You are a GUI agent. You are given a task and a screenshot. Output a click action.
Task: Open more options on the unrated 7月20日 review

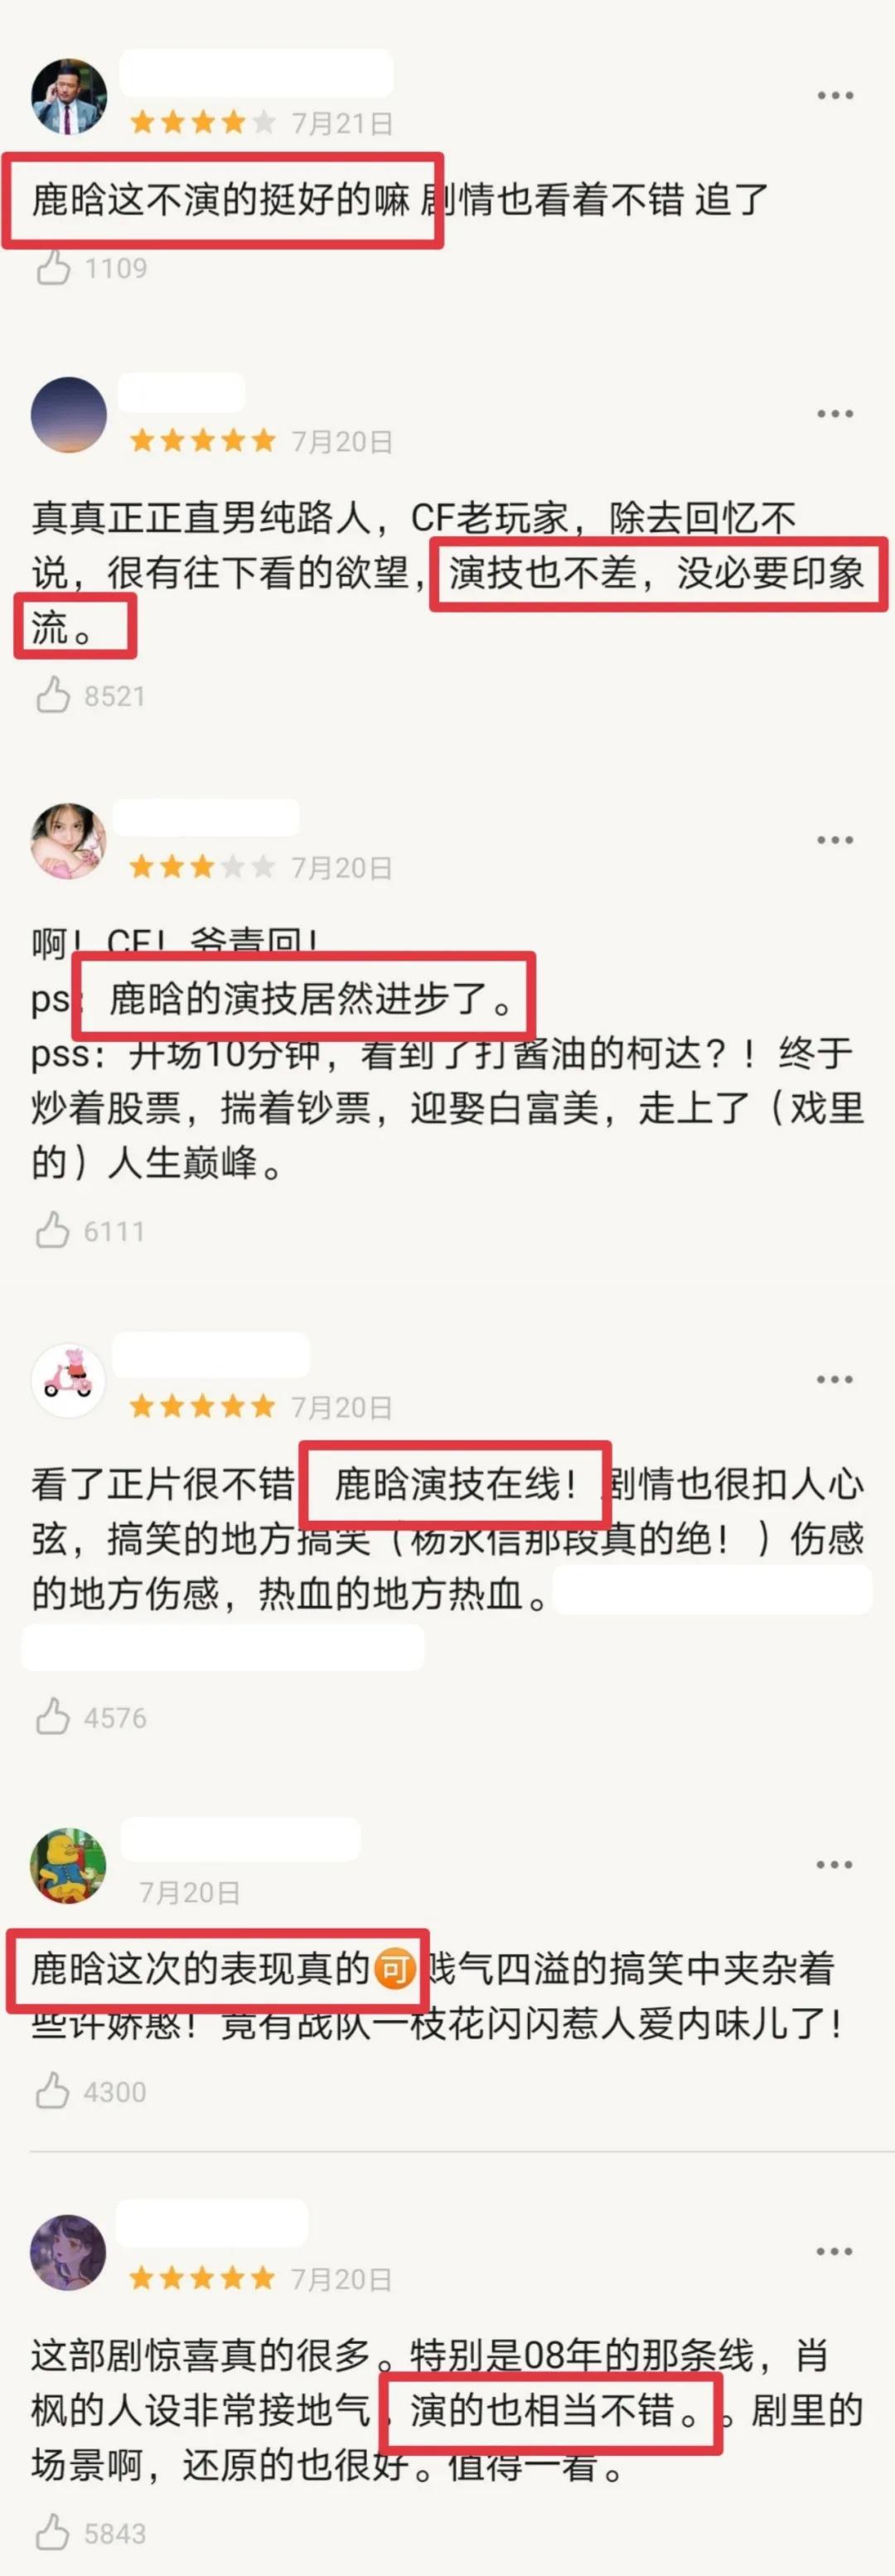pos(835,1865)
